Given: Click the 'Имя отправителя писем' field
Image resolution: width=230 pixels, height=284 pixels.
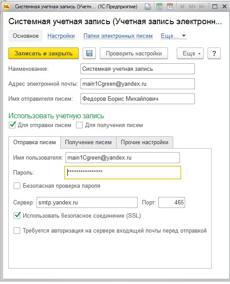Looking at the screenshot, I should tap(138, 99).
